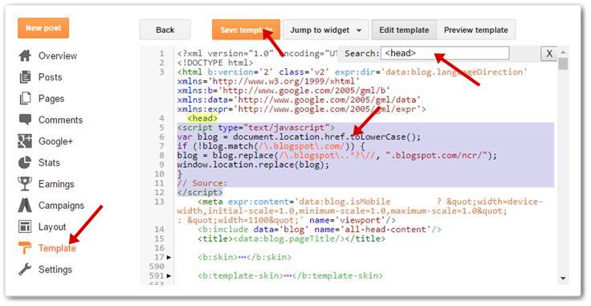Click the highlighted <head> tag on line 4
Image resolution: width=591 pixels, height=306 pixels.
[x=202, y=118]
